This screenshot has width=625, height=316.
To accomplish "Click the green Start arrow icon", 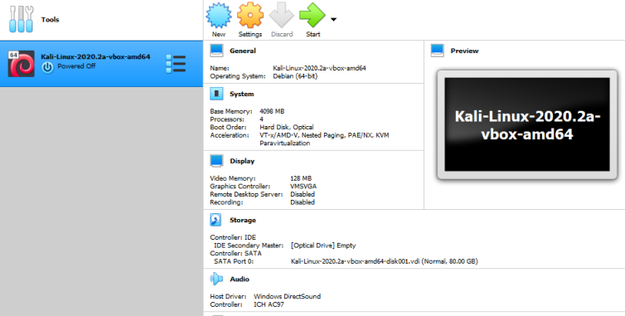I will [312, 16].
